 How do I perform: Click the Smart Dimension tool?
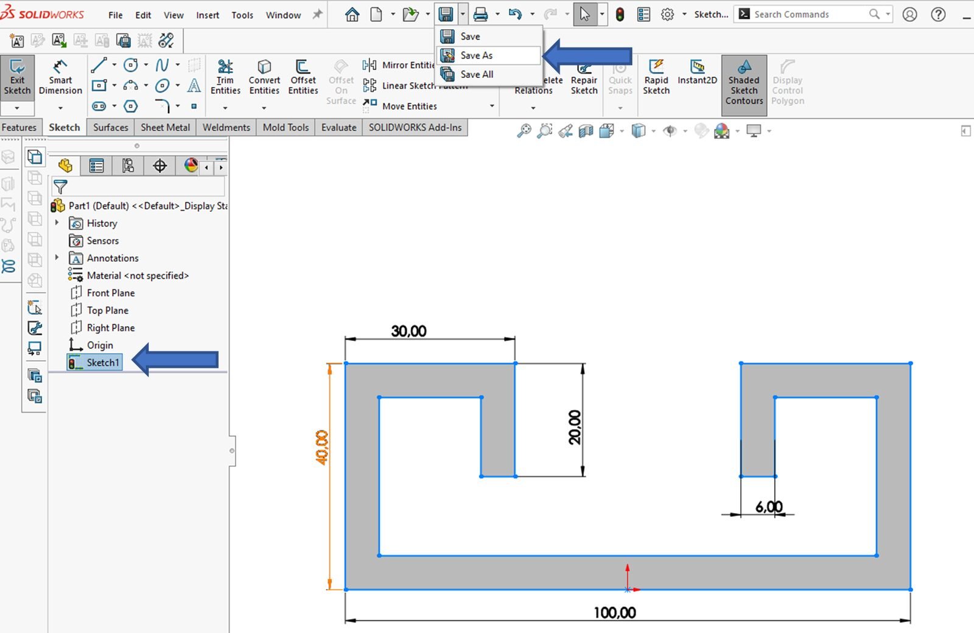pos(60,77)
